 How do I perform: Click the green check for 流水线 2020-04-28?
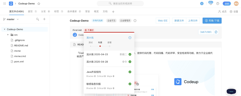click(x=130, y=62)
